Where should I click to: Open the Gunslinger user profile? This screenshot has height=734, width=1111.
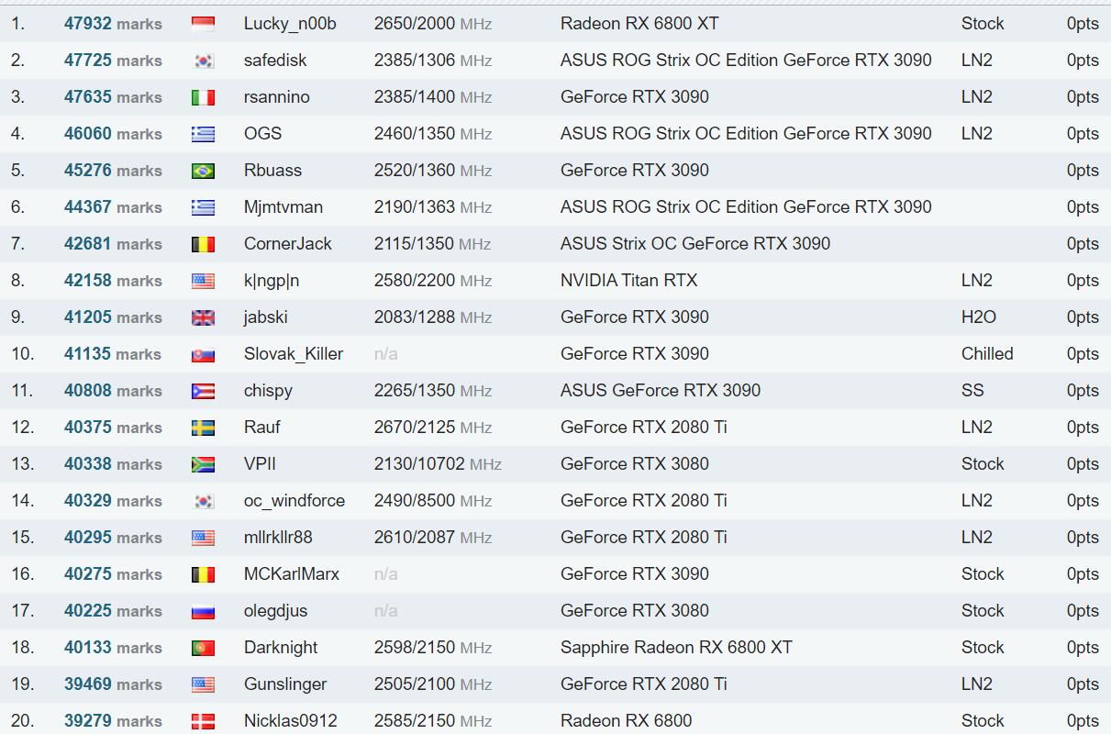pos(285,684)
